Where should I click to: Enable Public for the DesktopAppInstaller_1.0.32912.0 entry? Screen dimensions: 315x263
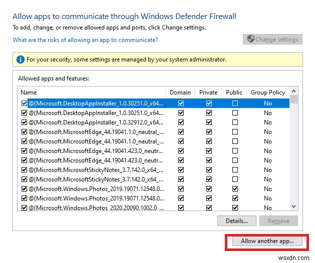(235, 122)
